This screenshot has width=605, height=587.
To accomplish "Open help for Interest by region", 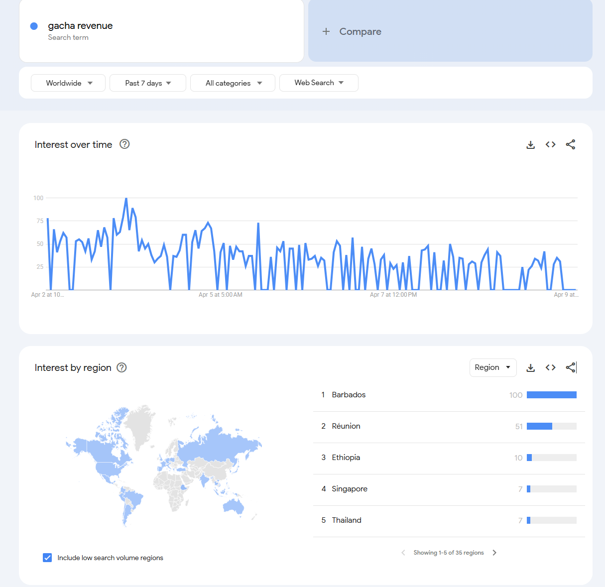I will coord(121,367).
